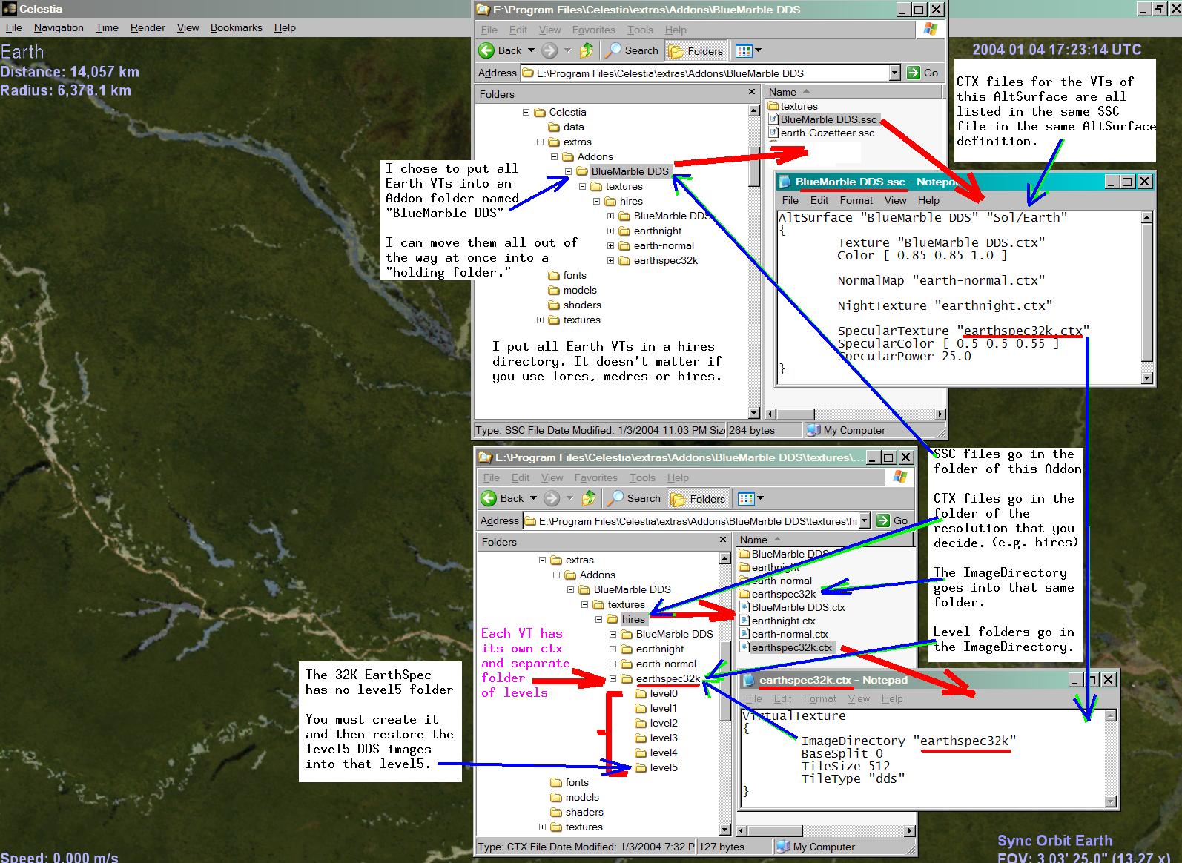Click Search button in lower Explorer window
This screenshot has height=863, width=1182.
pos(635,498)
